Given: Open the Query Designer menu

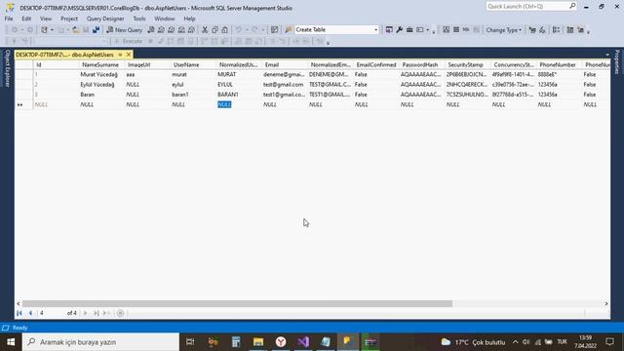Looking at the screenshot, I should click(105, 19).
